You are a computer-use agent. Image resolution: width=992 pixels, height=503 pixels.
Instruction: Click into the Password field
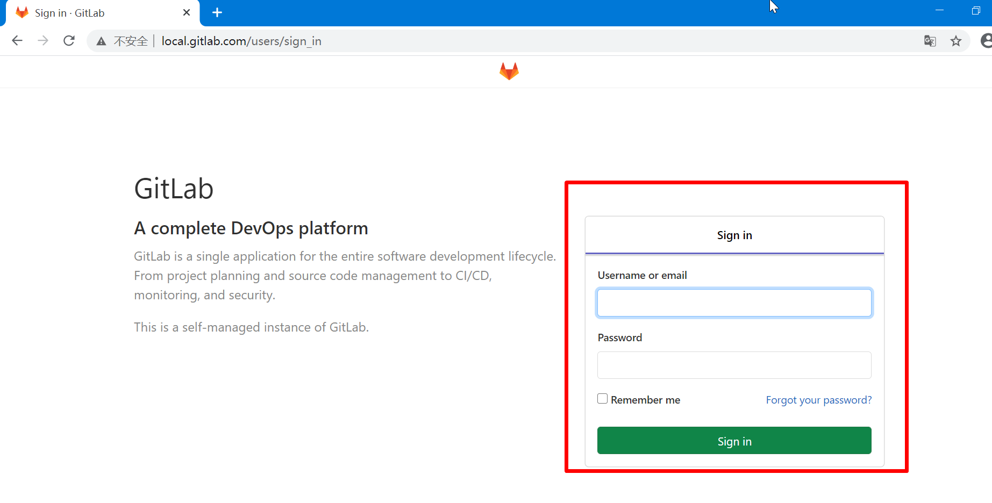point(734,365)
